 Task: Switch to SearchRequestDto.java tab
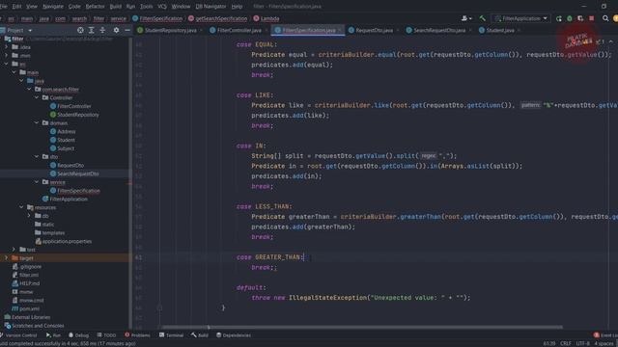point(439,30)
